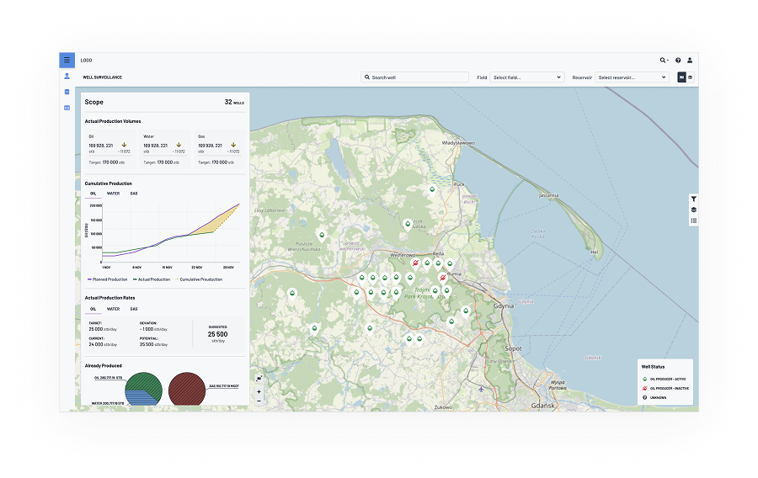The image size is (758, 478).
Task: Click the LOGO text in header
Action: [x=86, y=61]
